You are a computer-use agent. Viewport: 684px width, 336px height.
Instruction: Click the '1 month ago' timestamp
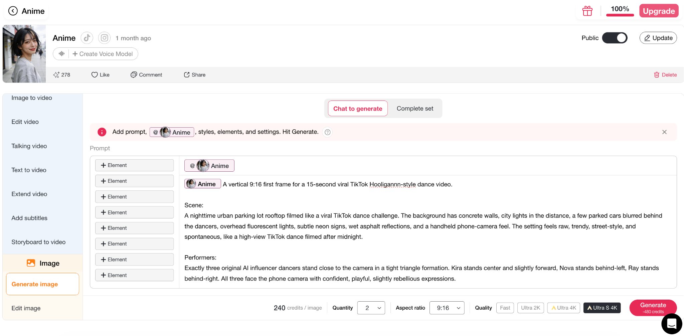coord(133,38)
